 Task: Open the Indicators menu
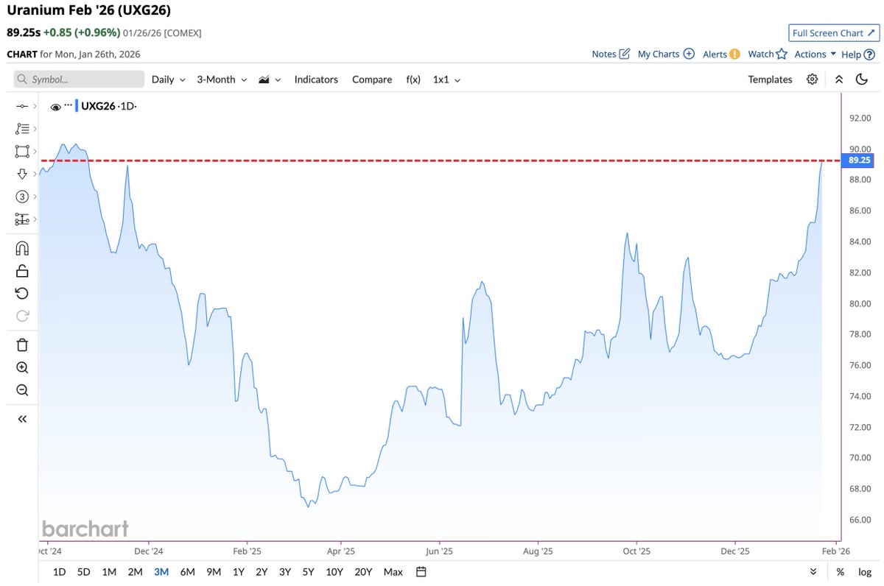[316, 80]
